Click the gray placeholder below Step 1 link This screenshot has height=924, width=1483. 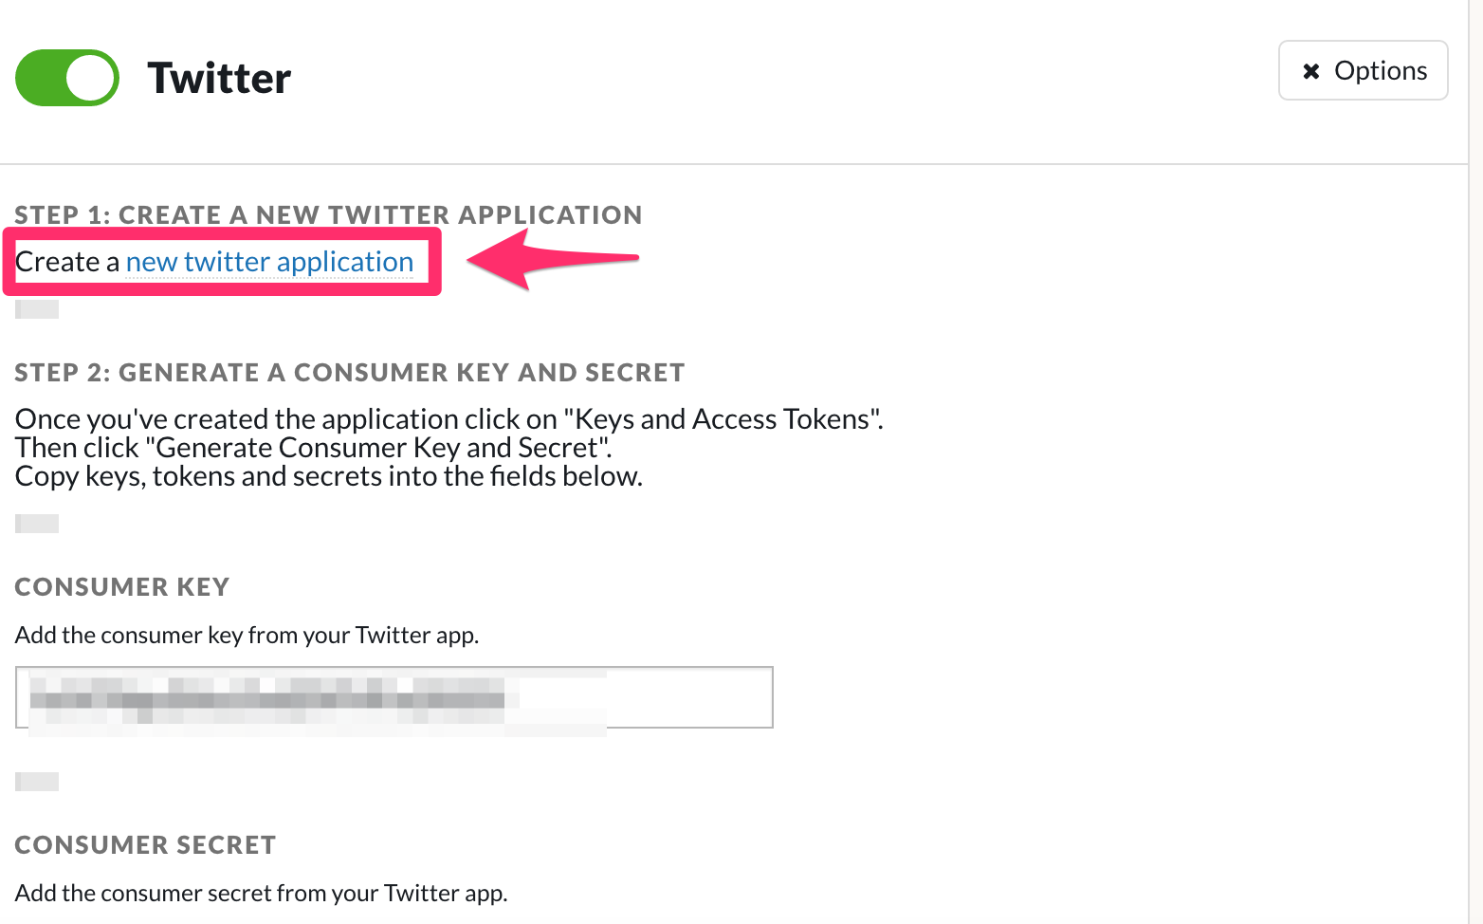37,309
